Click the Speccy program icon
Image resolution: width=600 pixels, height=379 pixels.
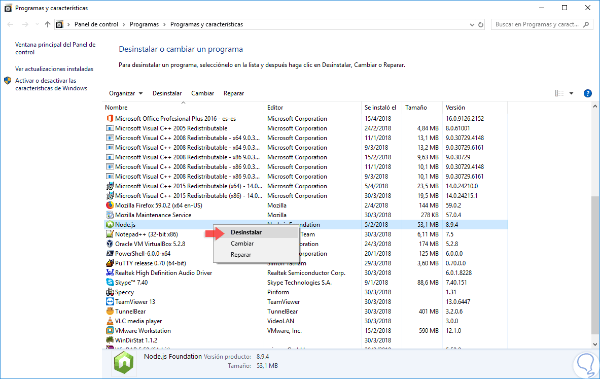tap(110, 292)
